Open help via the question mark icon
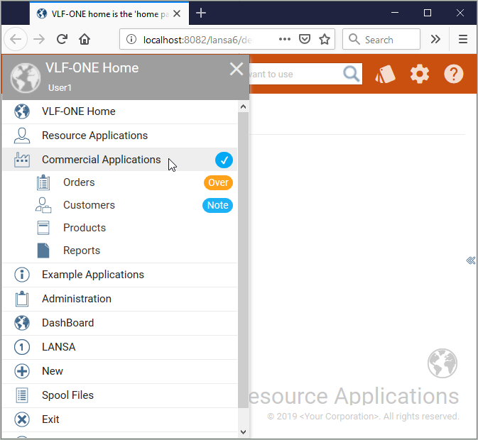 [x=454, y=74]
